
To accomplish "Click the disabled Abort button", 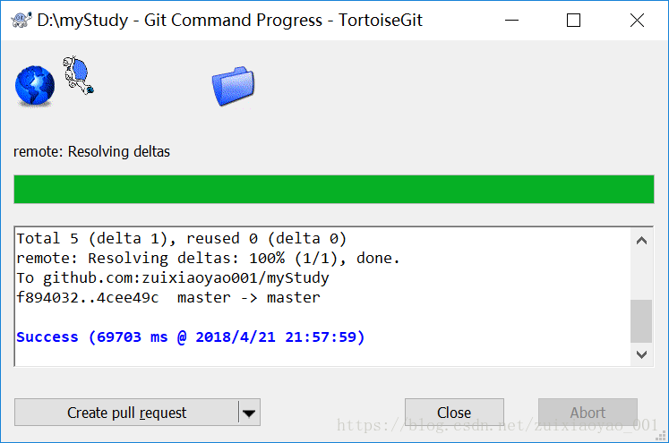I will pyautogui.click(x=588, y=413).
